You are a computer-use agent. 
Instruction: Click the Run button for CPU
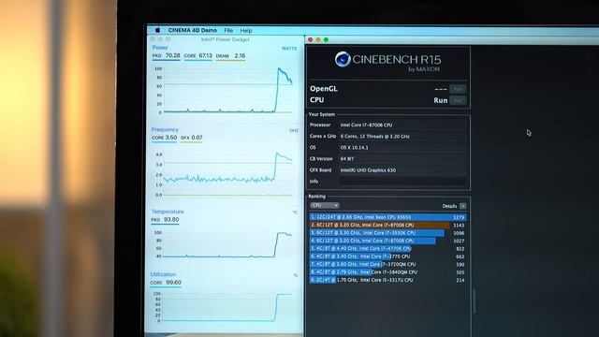(x=458, y=100)
